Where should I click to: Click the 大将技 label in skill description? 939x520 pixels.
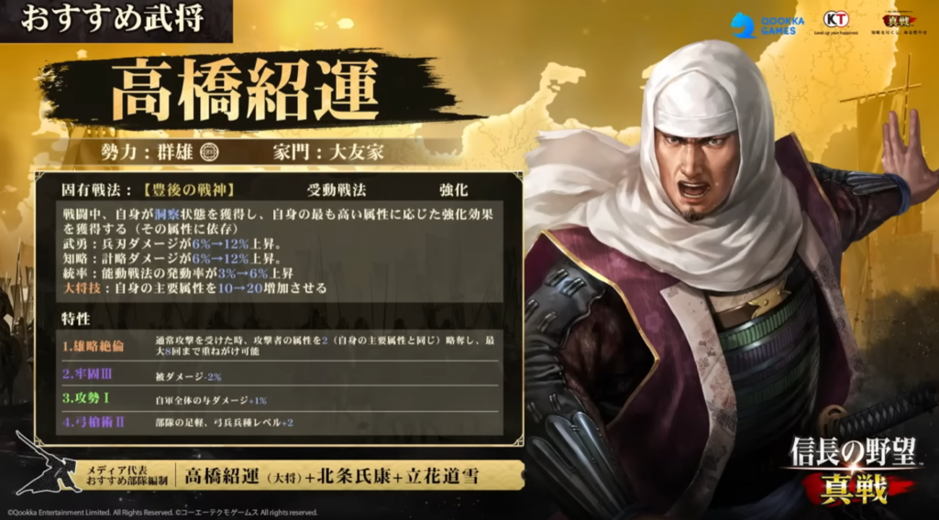[82, 288]
